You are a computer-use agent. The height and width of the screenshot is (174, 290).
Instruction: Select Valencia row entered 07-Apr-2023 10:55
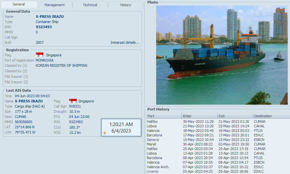218,162
